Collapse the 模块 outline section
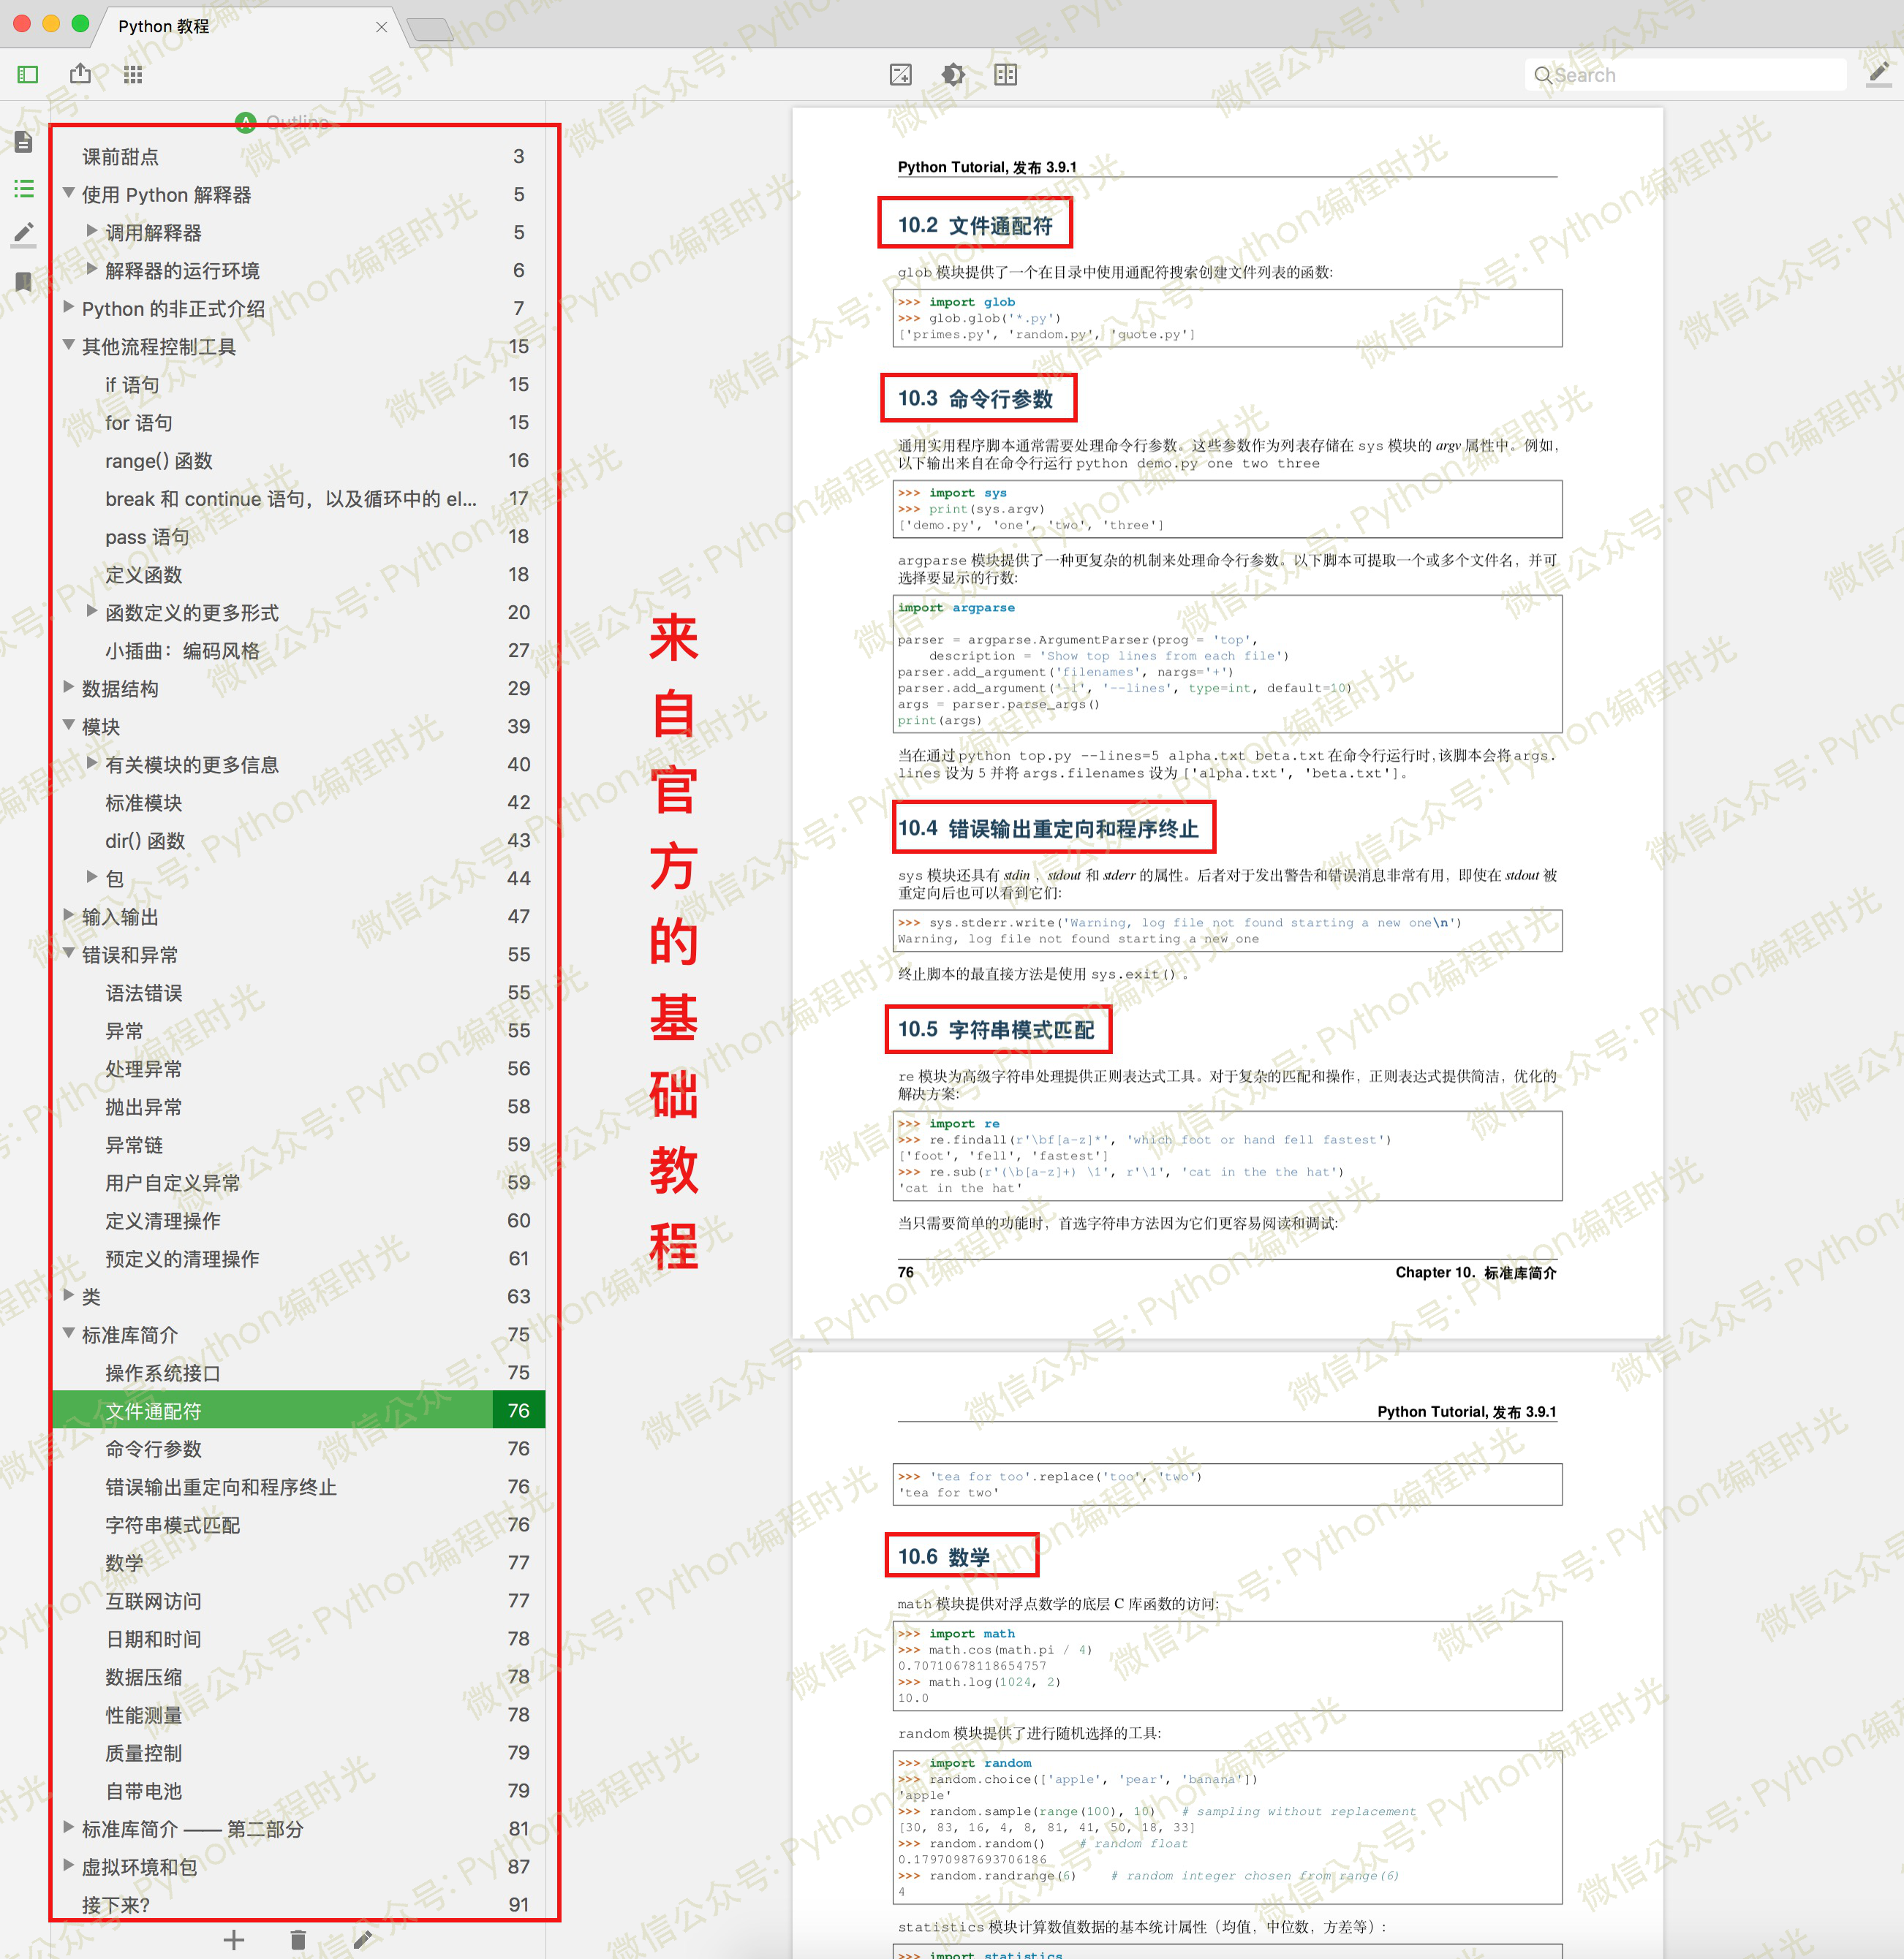 [69, 724]
